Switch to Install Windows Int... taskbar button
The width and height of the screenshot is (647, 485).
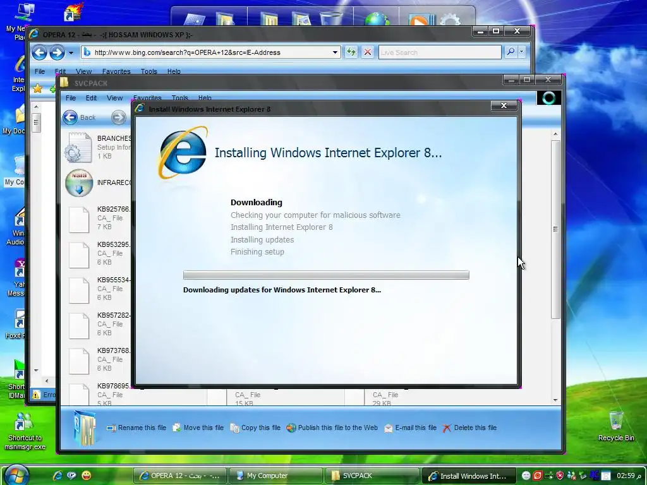469,476
